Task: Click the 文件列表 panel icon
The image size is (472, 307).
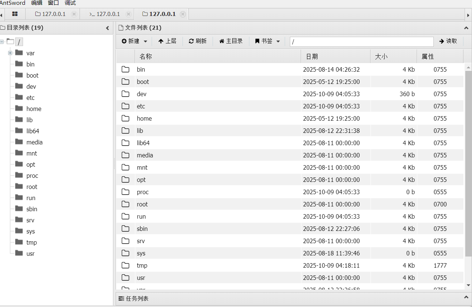Action: [120, 27]
